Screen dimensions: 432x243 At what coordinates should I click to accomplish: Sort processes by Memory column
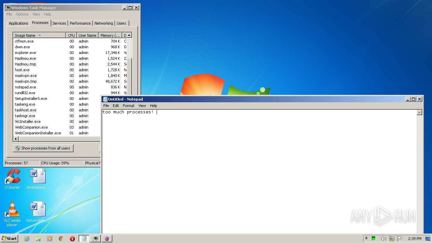pos(110,35)
